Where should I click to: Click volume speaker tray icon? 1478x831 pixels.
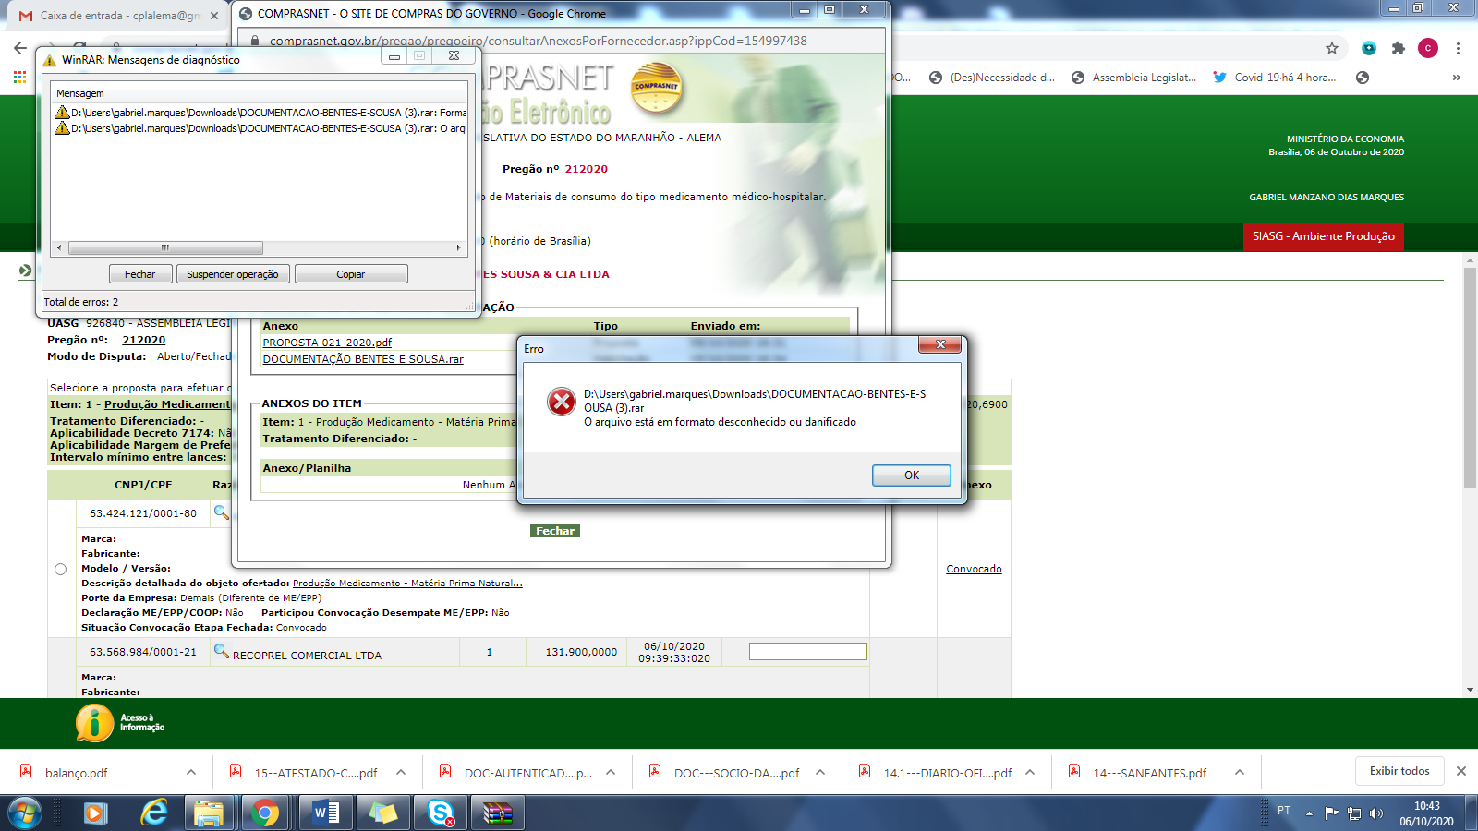click(1376, 813)
